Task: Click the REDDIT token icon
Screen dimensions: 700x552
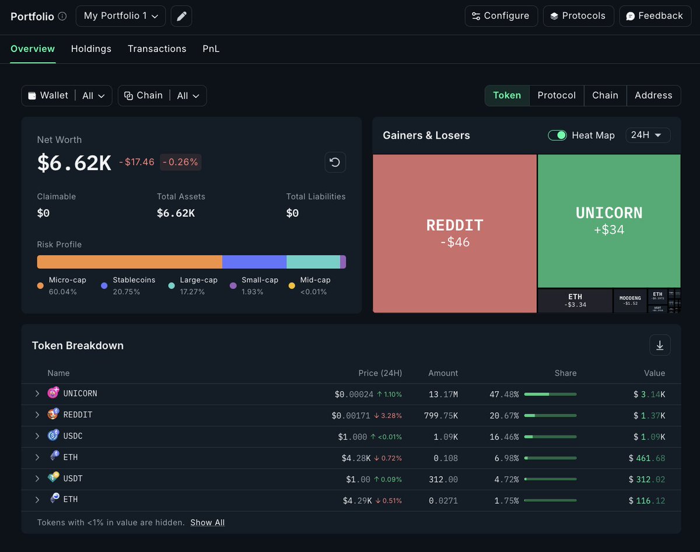Action: pyautogui.click(x=54, y=414)
